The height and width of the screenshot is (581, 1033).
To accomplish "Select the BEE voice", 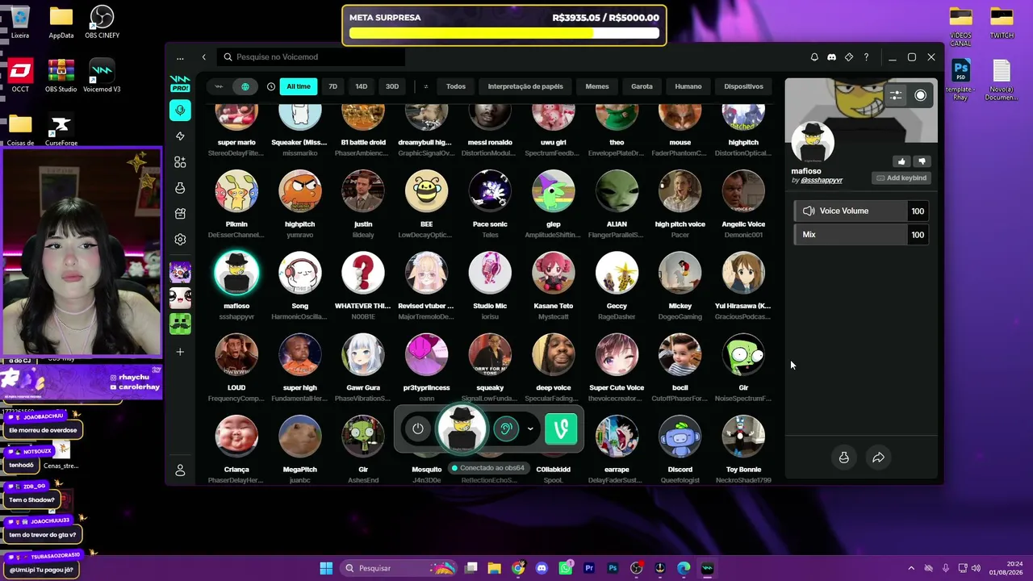I will 426,191.
